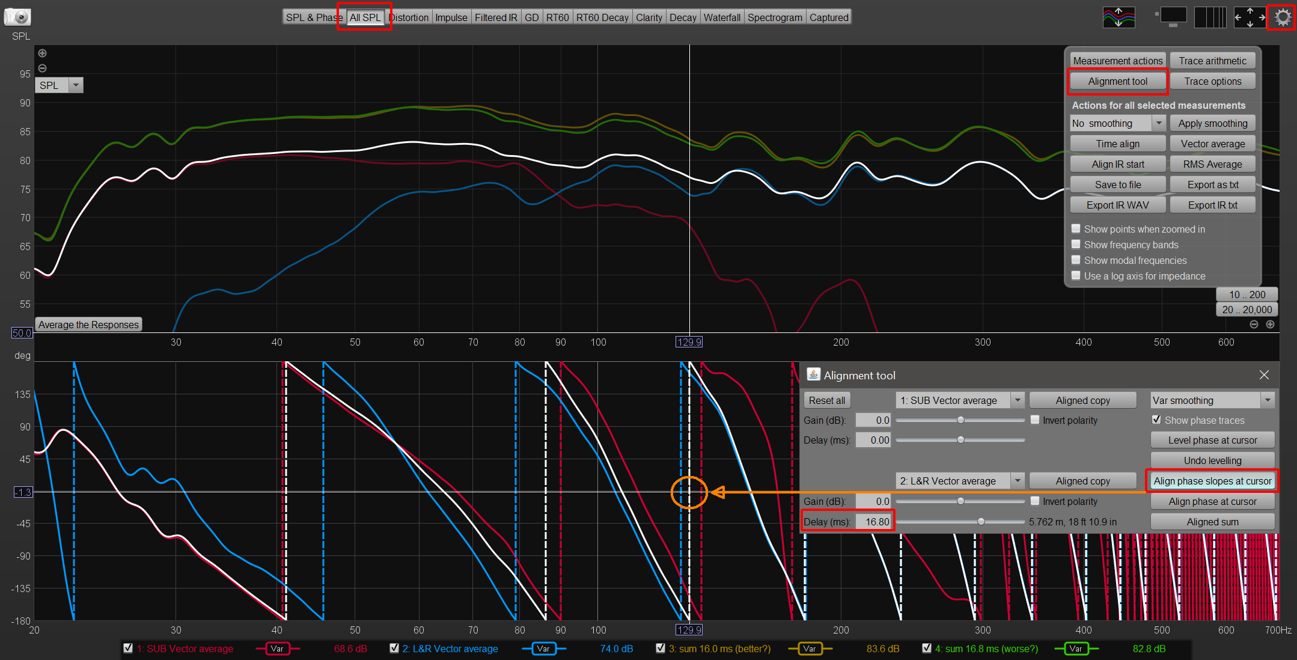Open the 2: L&R Vector average dropdown
Viewport: 1297px width, 660px height.
(x=1018, y=481)
